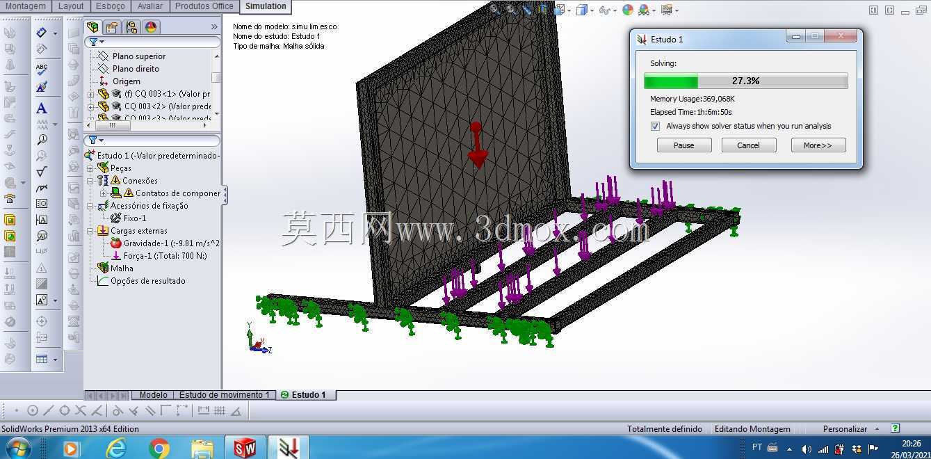Select the Note text A tool
The height and width of the screenshot is (459, 931).
pos(41,108)
